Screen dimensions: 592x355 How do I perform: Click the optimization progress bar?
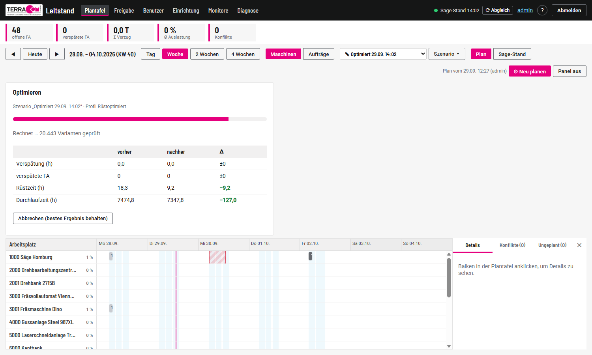click(x=140, y=119)
